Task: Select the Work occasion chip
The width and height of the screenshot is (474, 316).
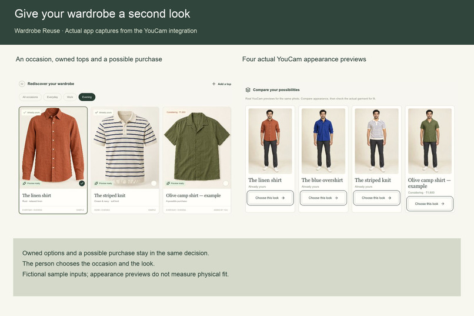Action: (x=70, y=97)
